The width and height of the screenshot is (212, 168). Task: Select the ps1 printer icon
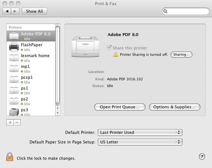pyautogui.click(x=14, y=90)
